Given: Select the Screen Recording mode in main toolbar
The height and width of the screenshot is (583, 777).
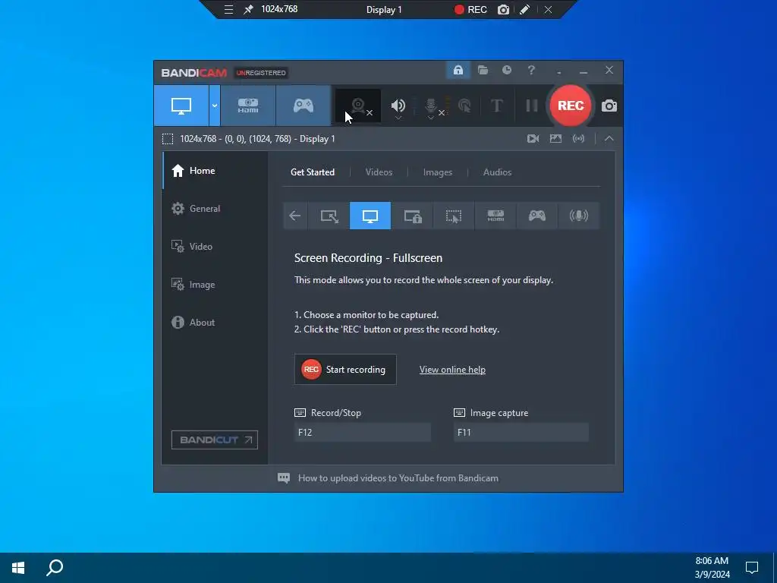Looking at the screenshot, I should click(181, 106).
